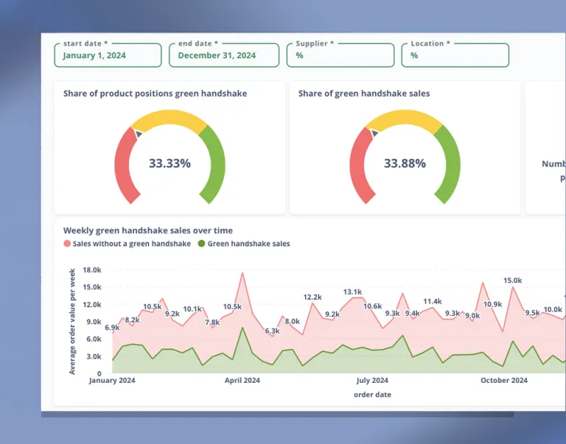Viewport: 566px width, 444px height.
Task: Toggle the 'Green handshake sales' legend series
Action: tap(248, 244)
